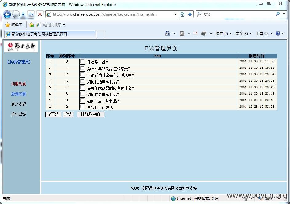This screenshot has height=204, width=290.
Task: Click the compatibility view icon
Action: [x=182, y=14]
